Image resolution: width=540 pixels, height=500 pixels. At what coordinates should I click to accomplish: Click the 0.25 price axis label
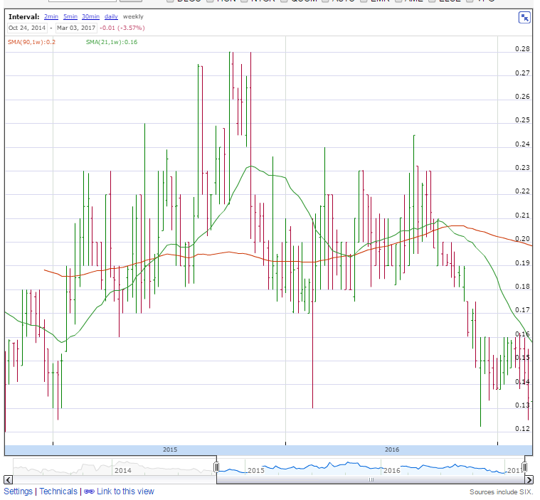point(522,120)
